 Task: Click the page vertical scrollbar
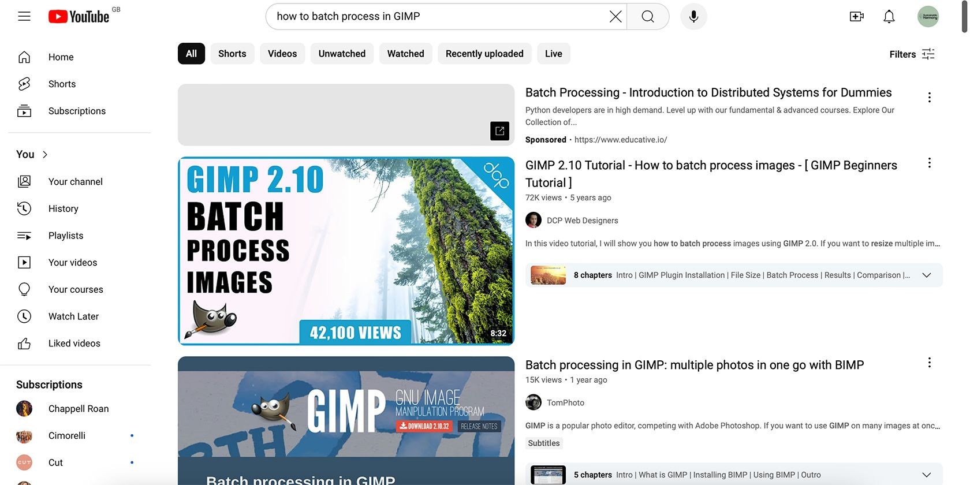pos(965,17)
